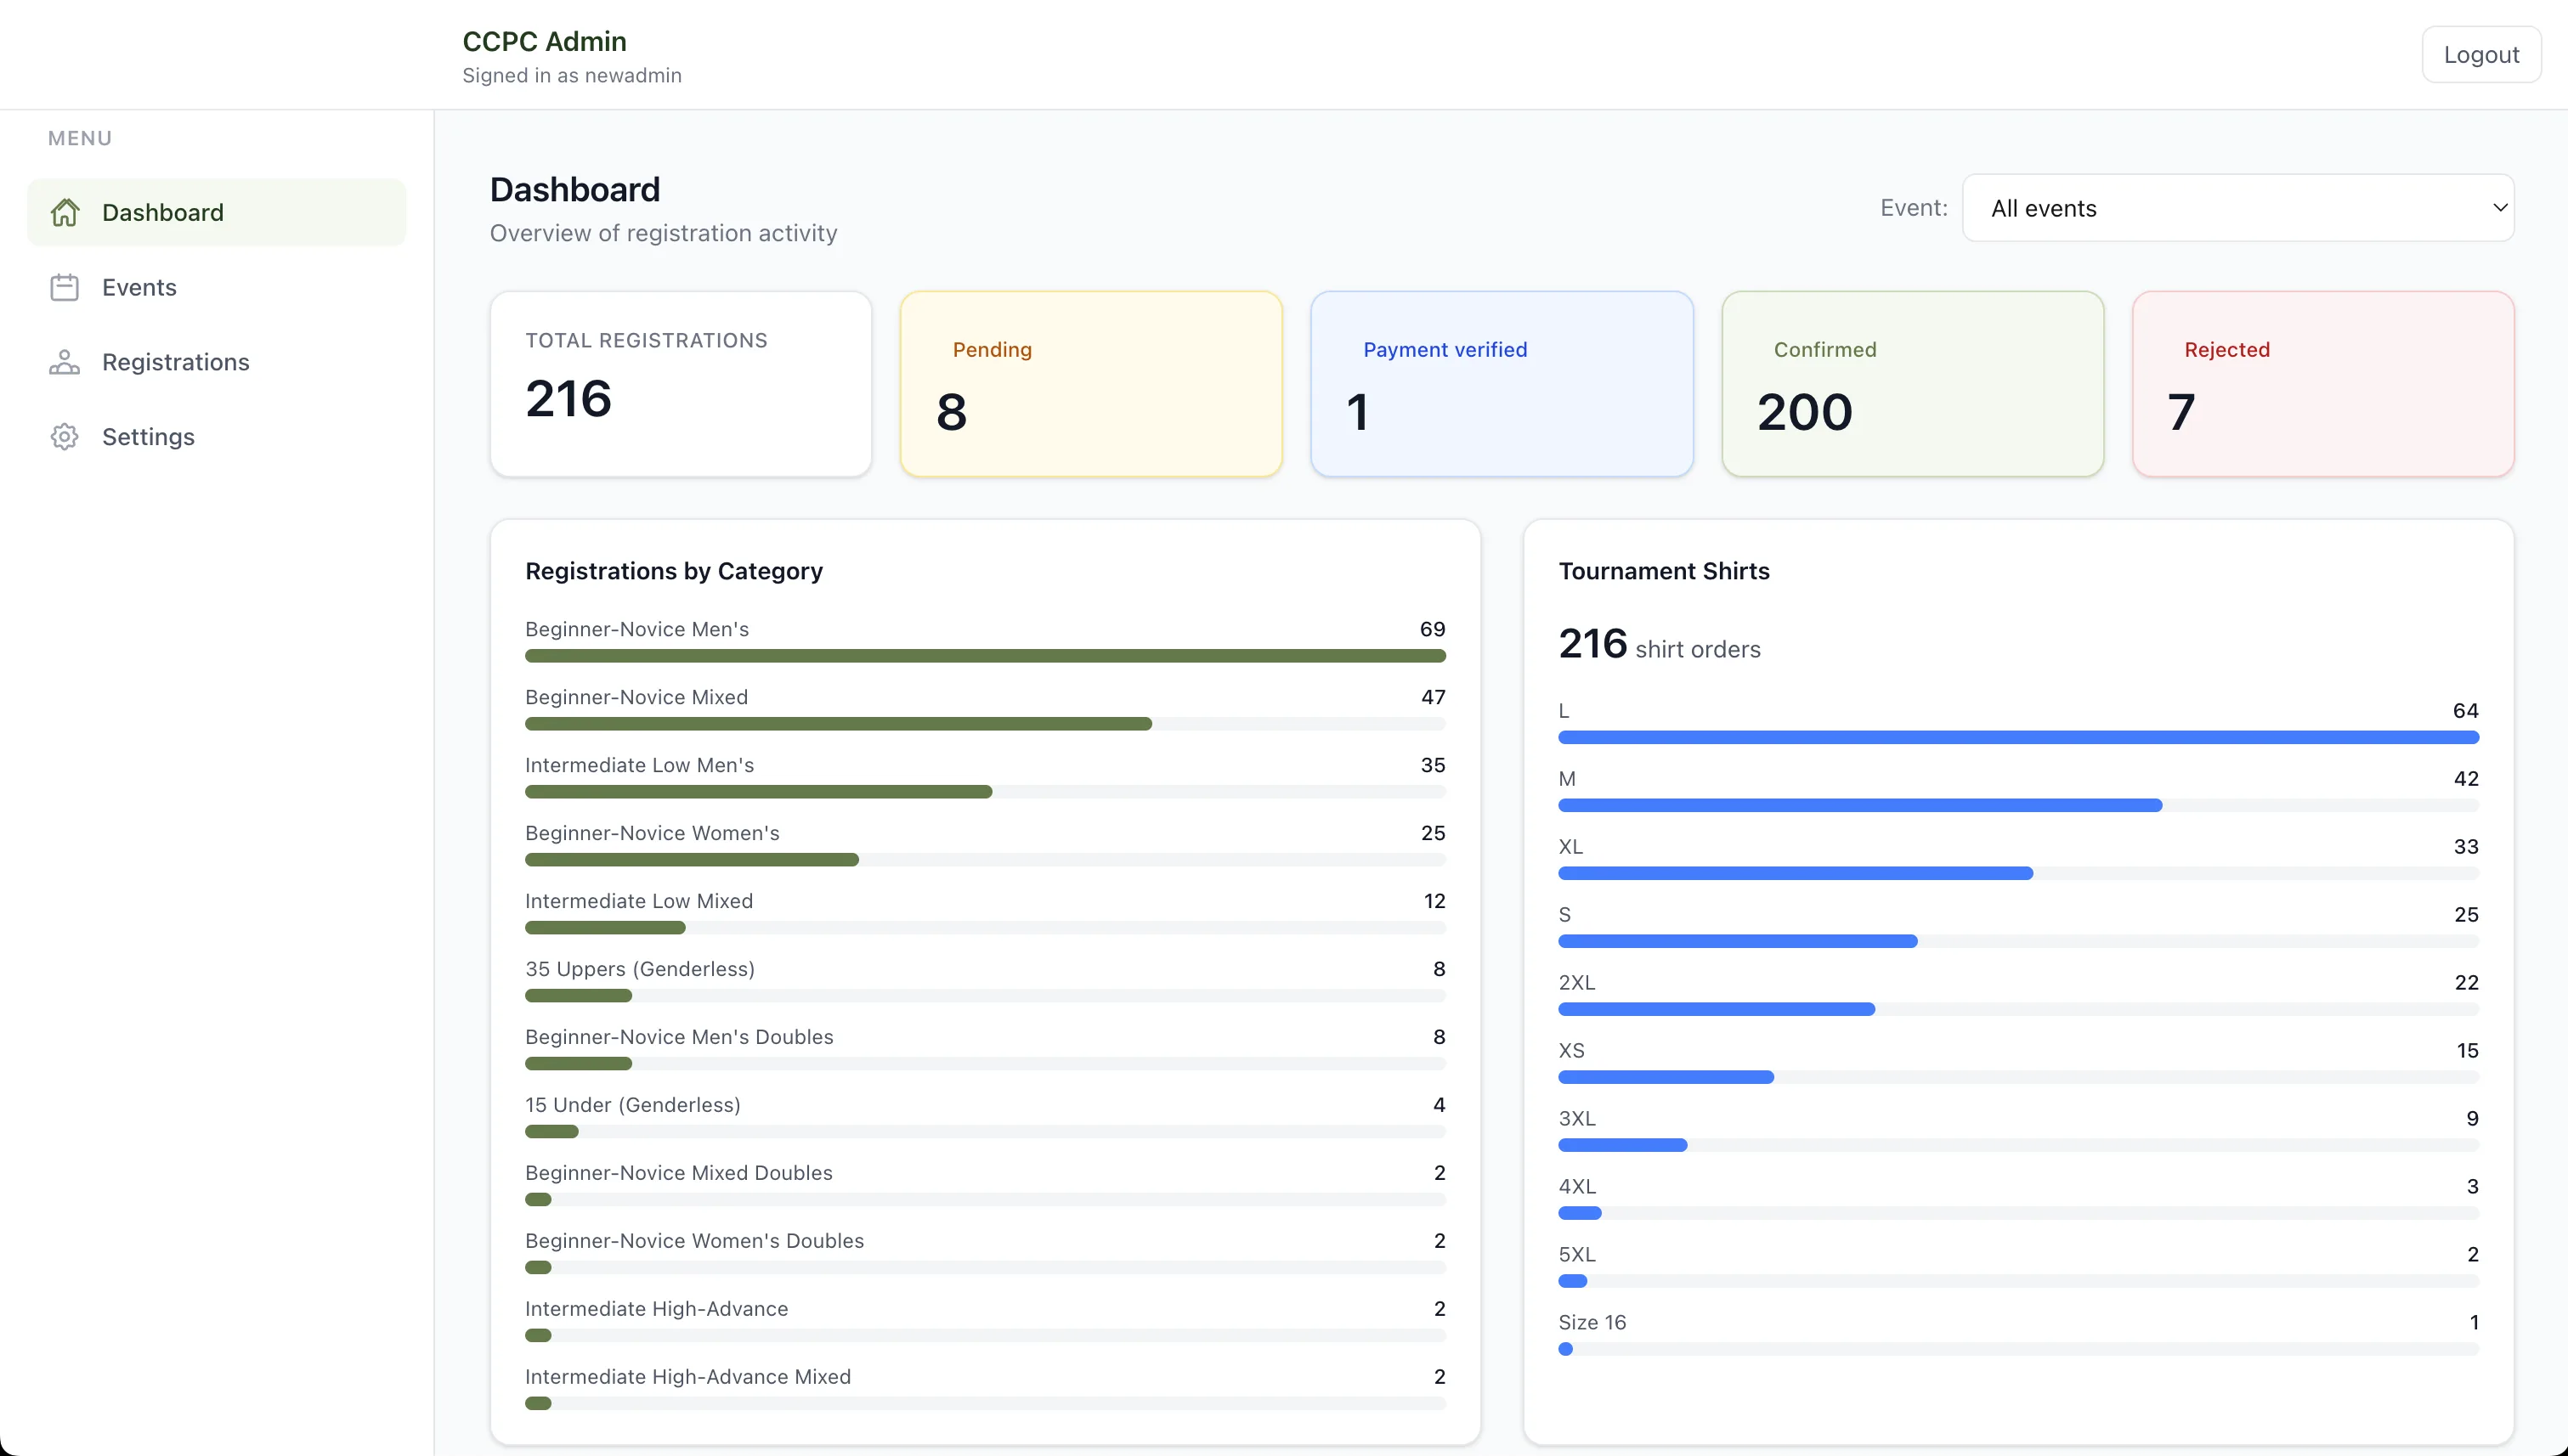Go to Events in sidebar
The width and height of the screenshot is (2568, 1456).
click(x=217, y=287)
